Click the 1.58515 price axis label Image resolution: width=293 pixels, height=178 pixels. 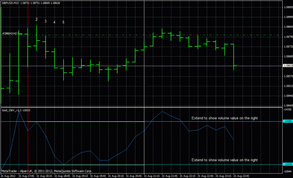tap(288, 86)
